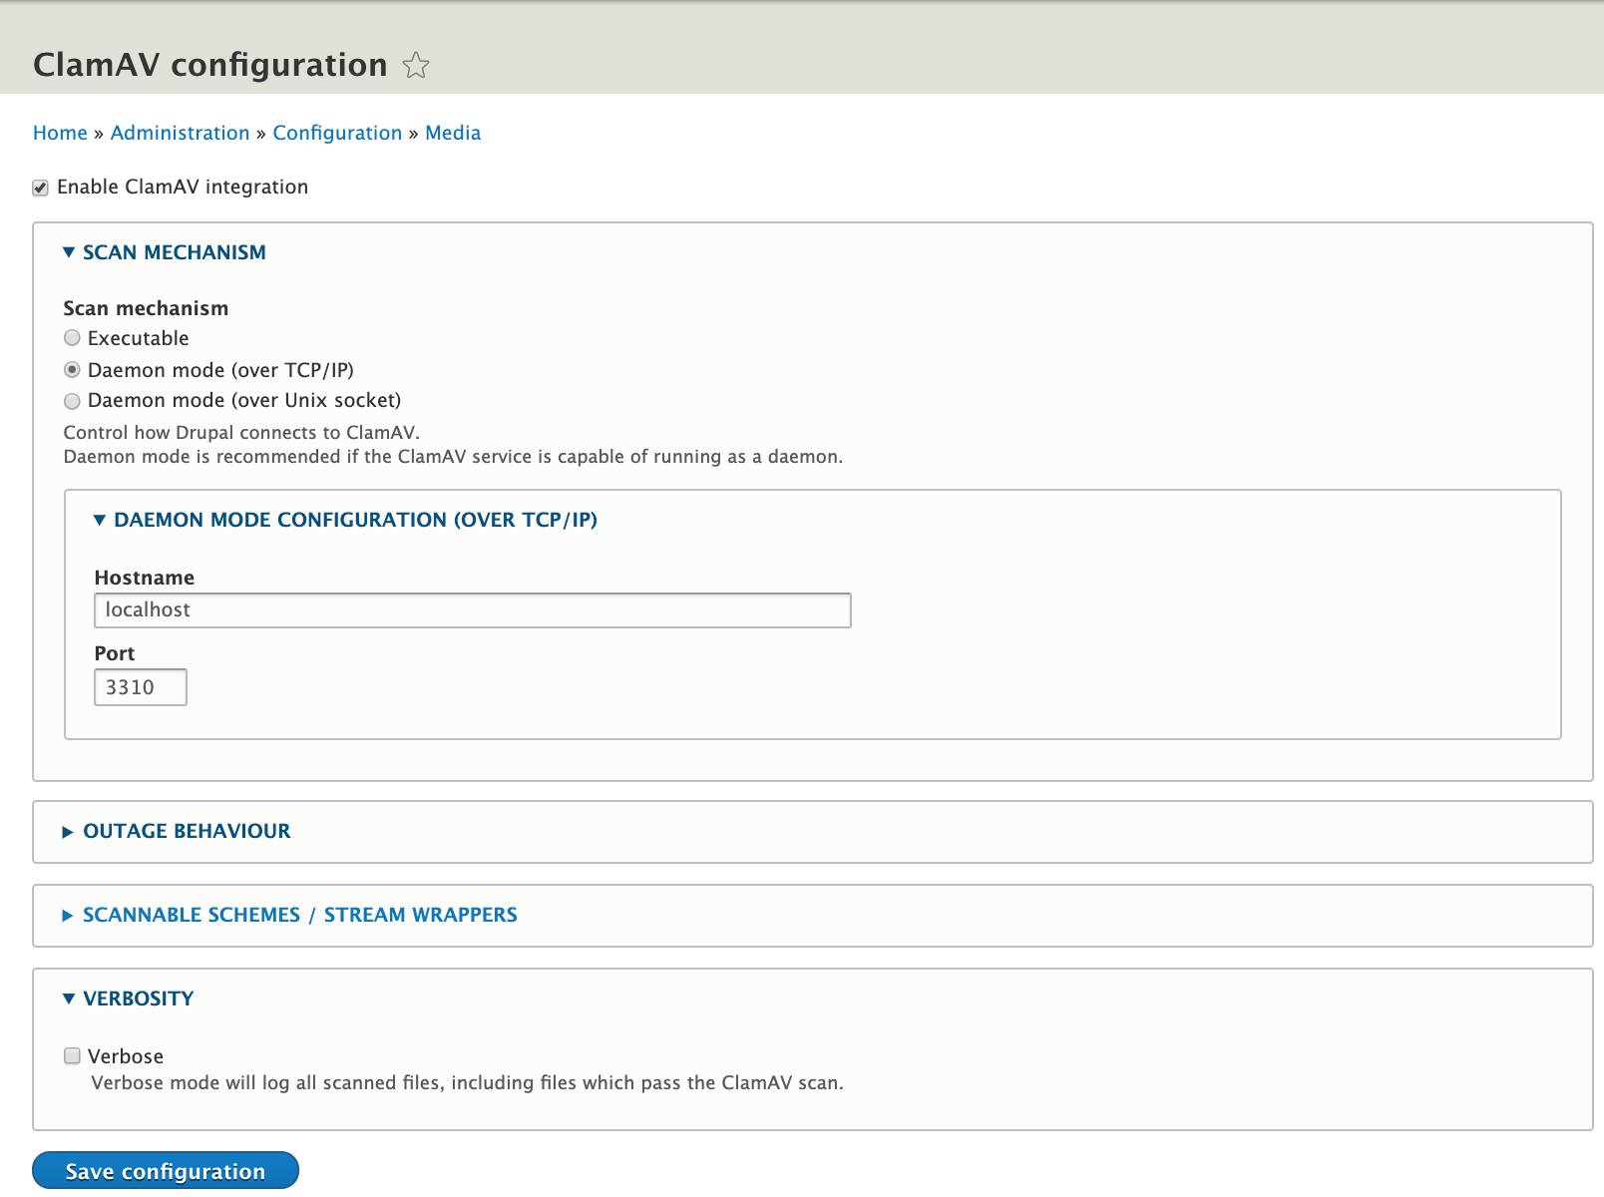Select Daemon mode over TCP/IP
The image size is (1604, 1197).
[71, 370]
